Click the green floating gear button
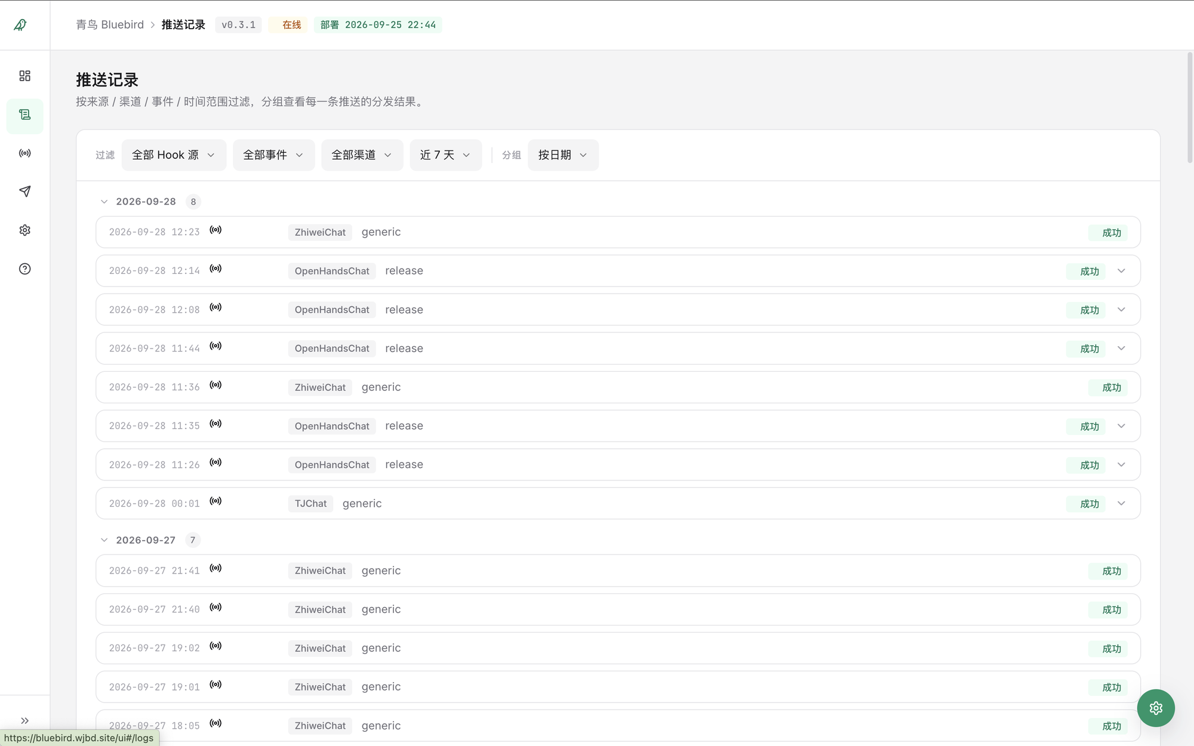The image size is (1194, 746). click(1156, 708)
